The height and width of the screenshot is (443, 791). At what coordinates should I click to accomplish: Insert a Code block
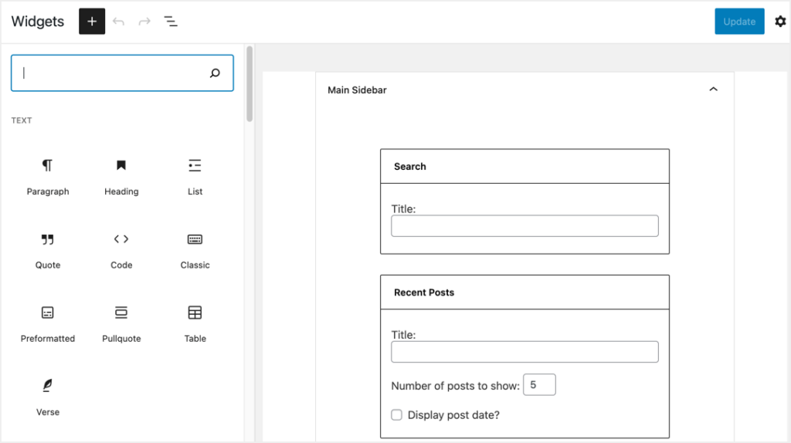pyautogui.click(x=121, y=250)
